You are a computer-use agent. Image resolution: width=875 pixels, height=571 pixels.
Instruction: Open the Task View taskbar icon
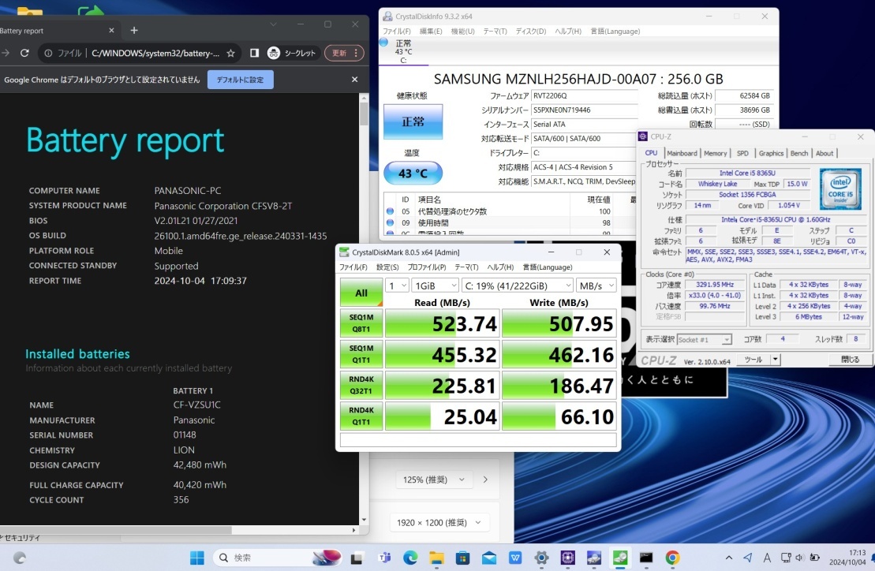click(x=357, y=558)
